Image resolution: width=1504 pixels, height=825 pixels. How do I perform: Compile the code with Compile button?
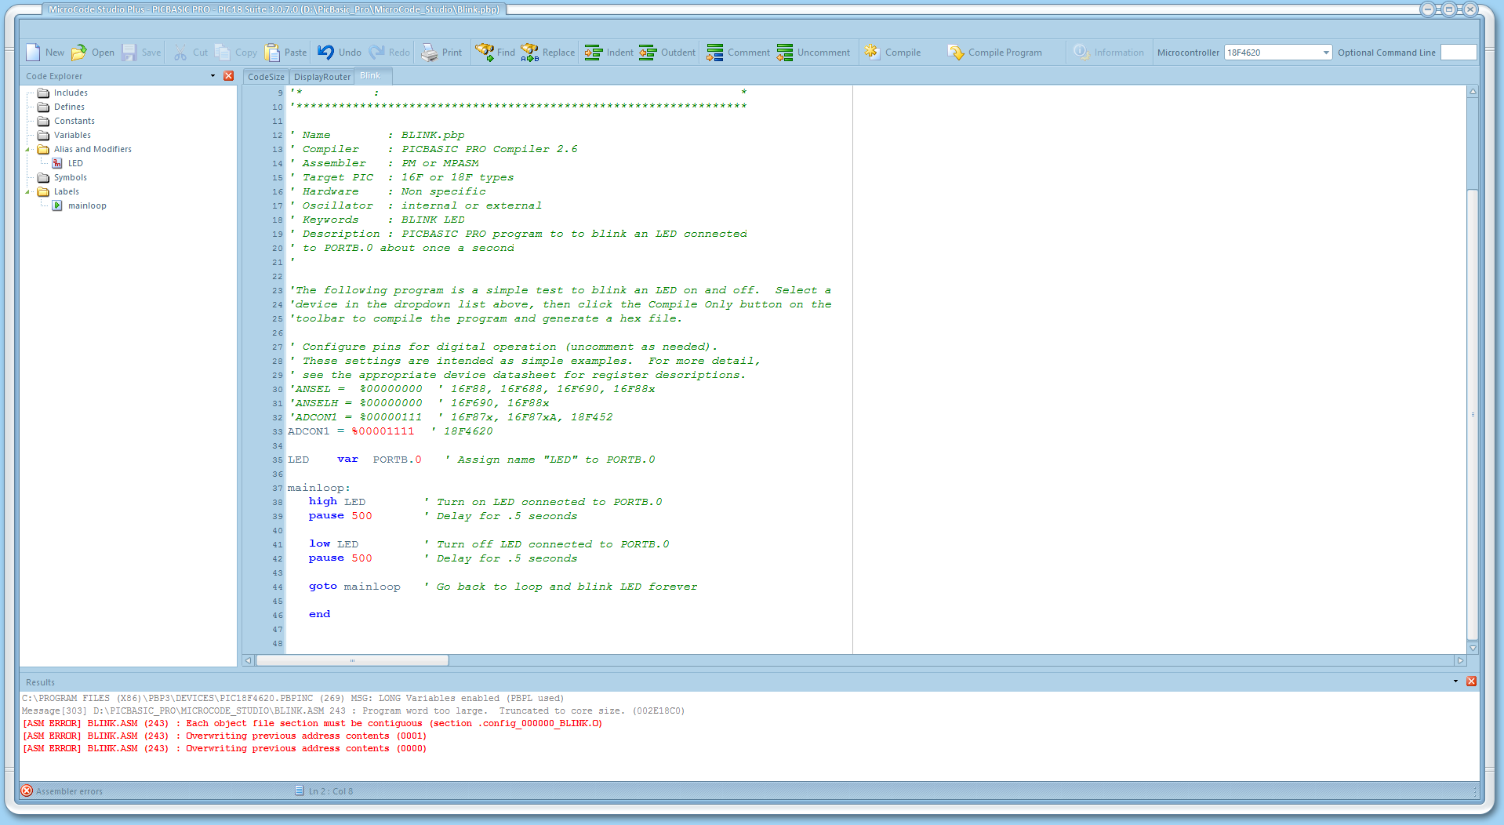point(893,53)
